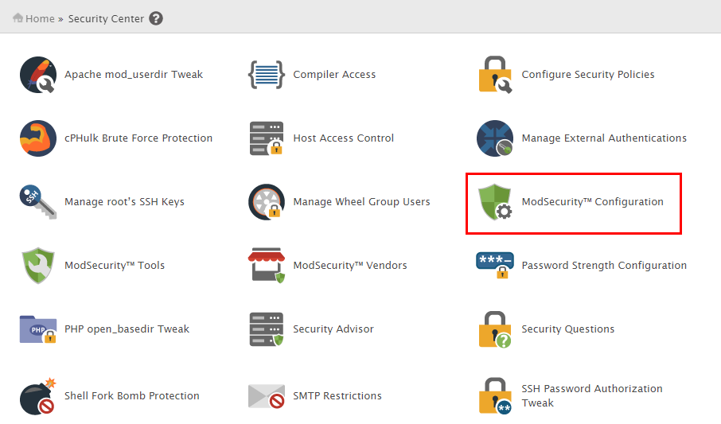This screenshot has width=721, height=424.
Task: Click the Apache mod_userdir Tweak icon
Action: 37,75
